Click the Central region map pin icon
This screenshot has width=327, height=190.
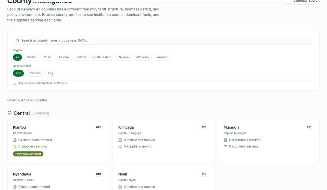point(10,113)
